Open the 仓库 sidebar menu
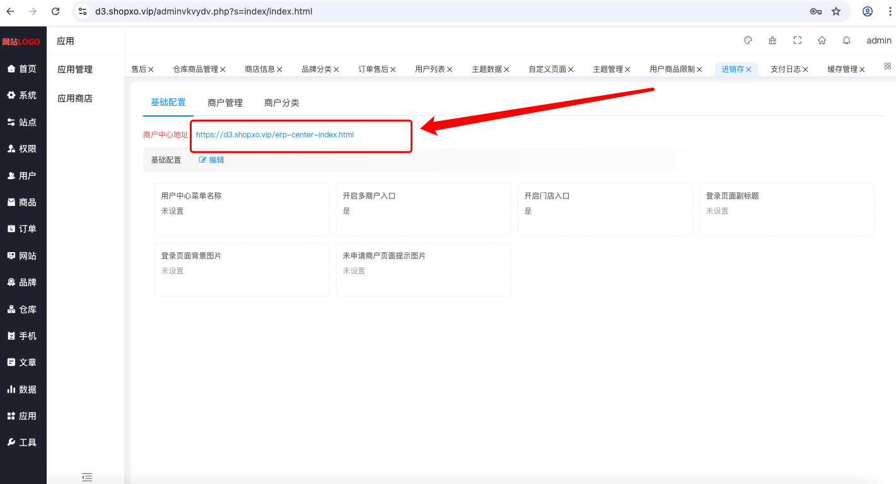The width and height of the screenshot is (896, 484). point(23,309)
